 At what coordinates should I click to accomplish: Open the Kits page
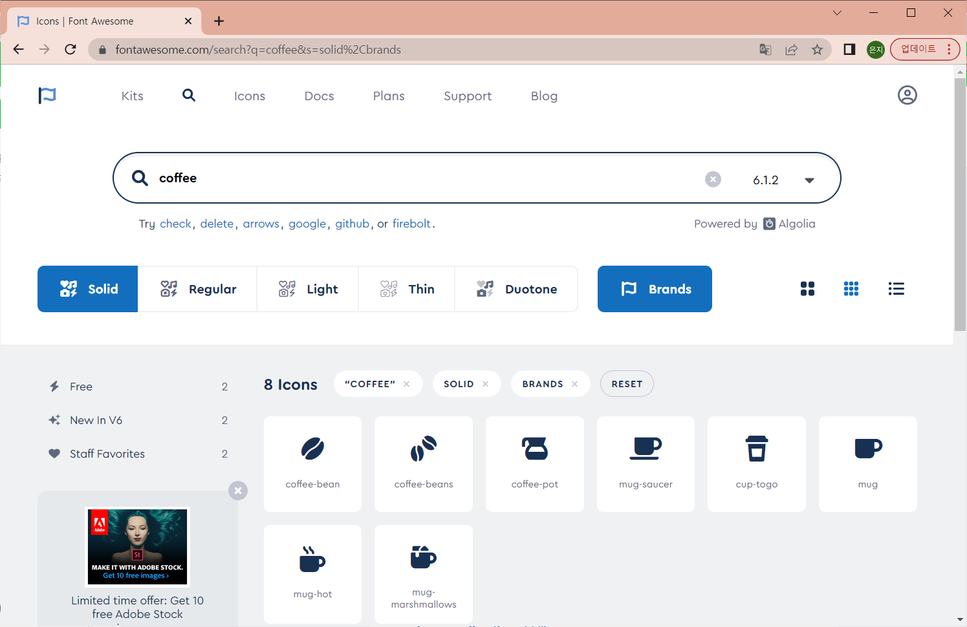(x=133, y=96)
